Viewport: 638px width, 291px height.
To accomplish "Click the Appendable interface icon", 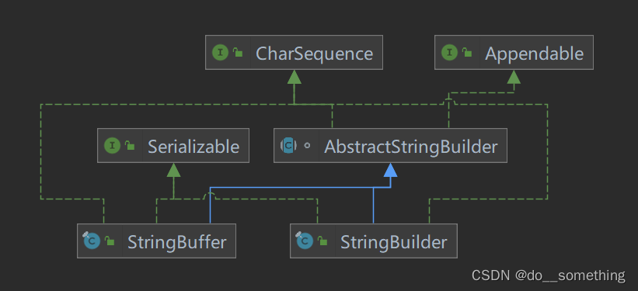I will pyautogui.click(x=450, y=53).
